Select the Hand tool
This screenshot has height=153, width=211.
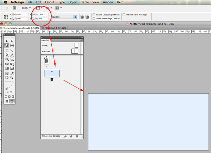coord(7,78)
